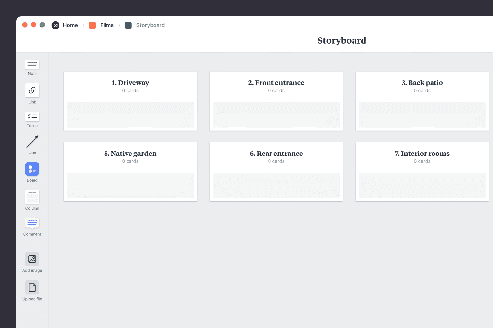Open the 6. Rear entrance board

276,154
